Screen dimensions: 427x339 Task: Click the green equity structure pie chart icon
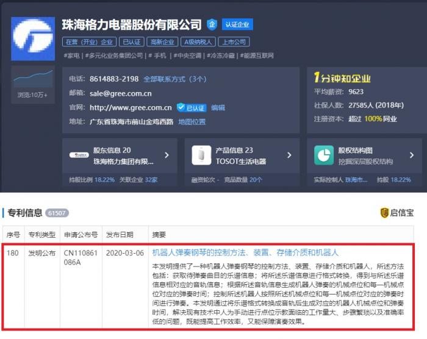[323, 155]
